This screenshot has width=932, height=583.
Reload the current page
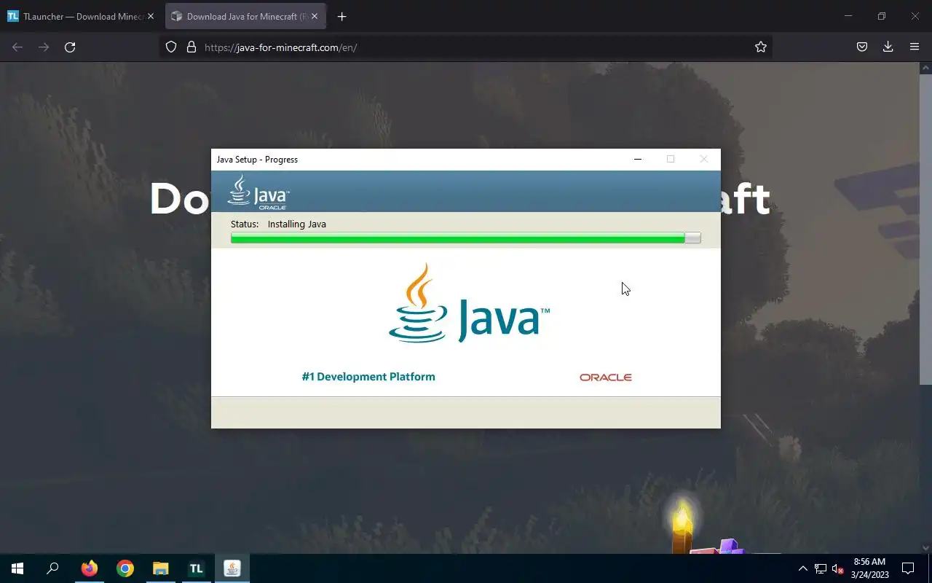click(x=70, y=47)
